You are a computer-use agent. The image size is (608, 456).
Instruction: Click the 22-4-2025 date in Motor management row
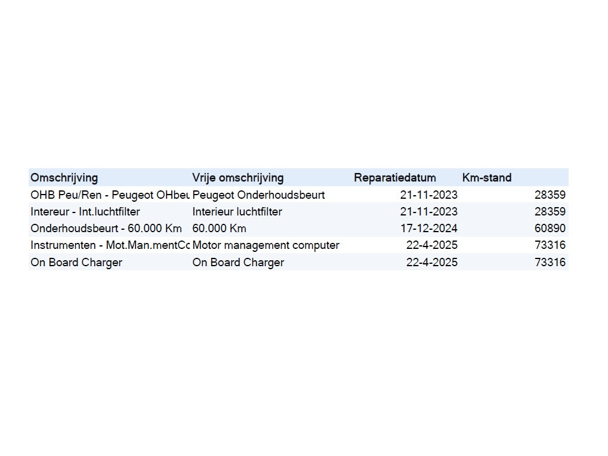pyautogui.click(x=431, y=245)
